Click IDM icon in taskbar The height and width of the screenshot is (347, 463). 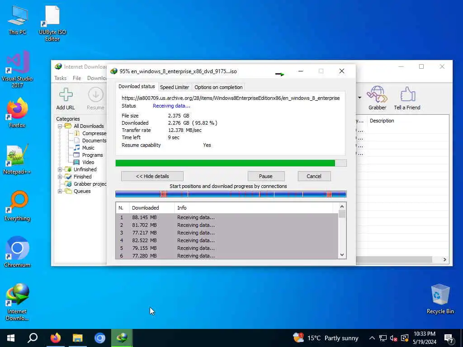[x=122, y=338]
